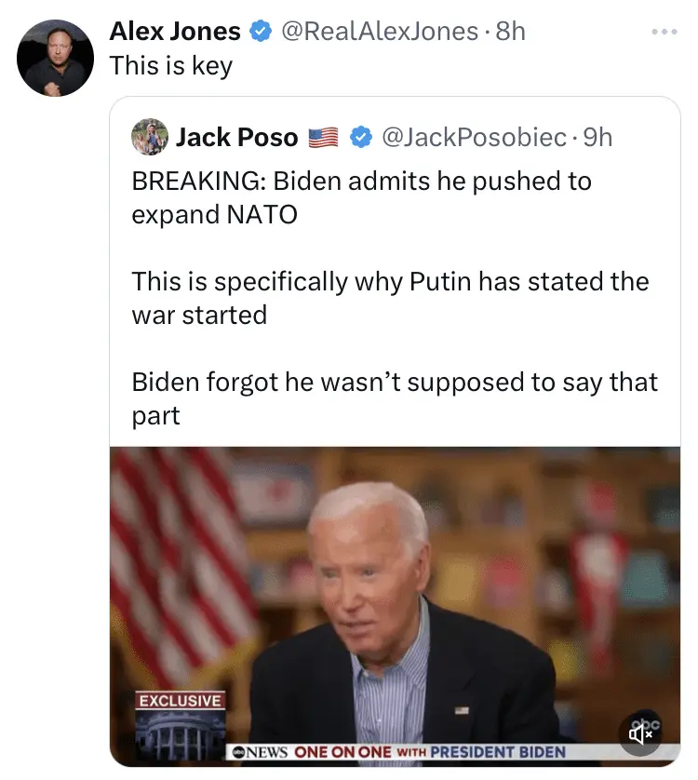The width and height of the screenshot is (698, 780).
Task: Click the verified badge beside Alex Jones
Action: (262, 32)
